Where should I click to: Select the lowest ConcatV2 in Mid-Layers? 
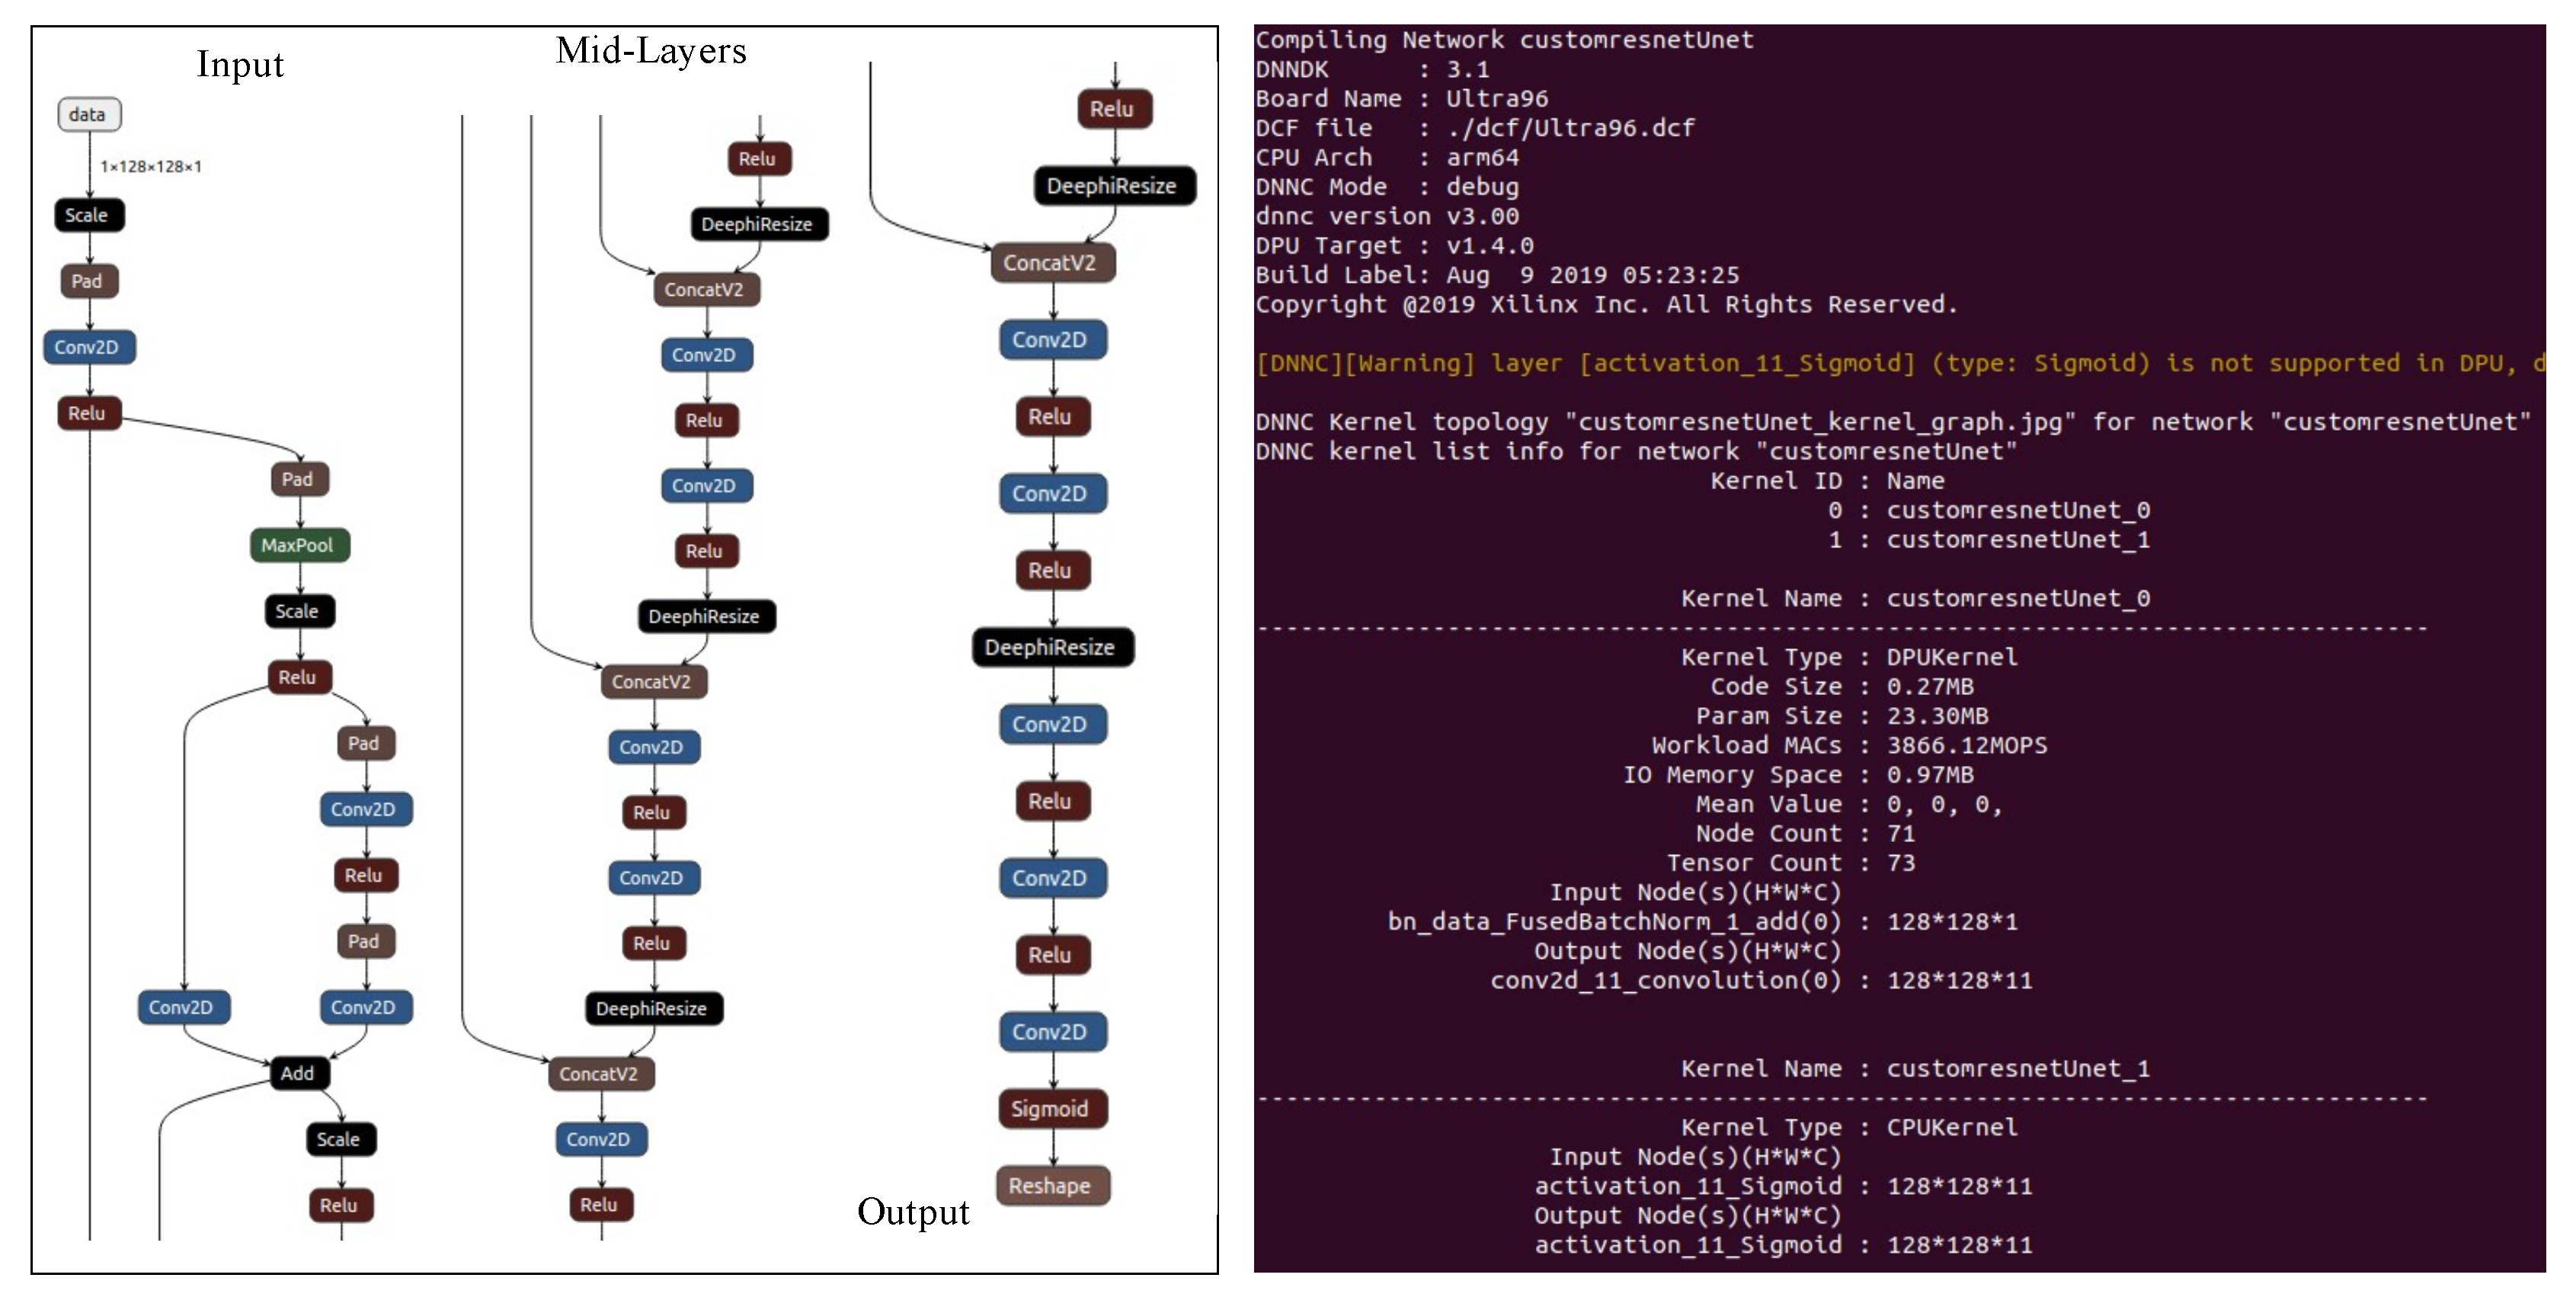coord(601,1074)
